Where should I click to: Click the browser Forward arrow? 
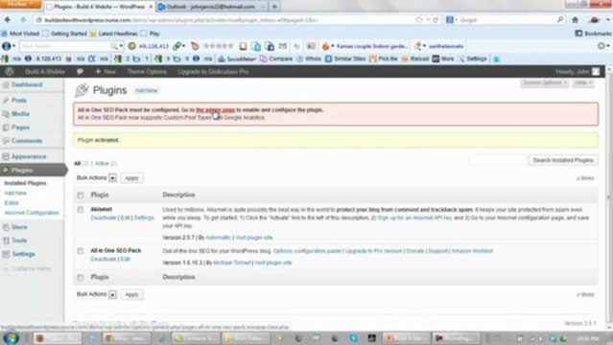(23, 19)
